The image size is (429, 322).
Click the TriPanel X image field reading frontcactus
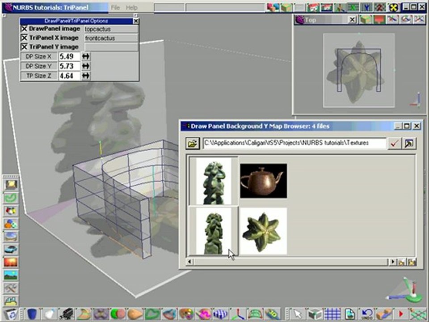[x=111, y=38]
